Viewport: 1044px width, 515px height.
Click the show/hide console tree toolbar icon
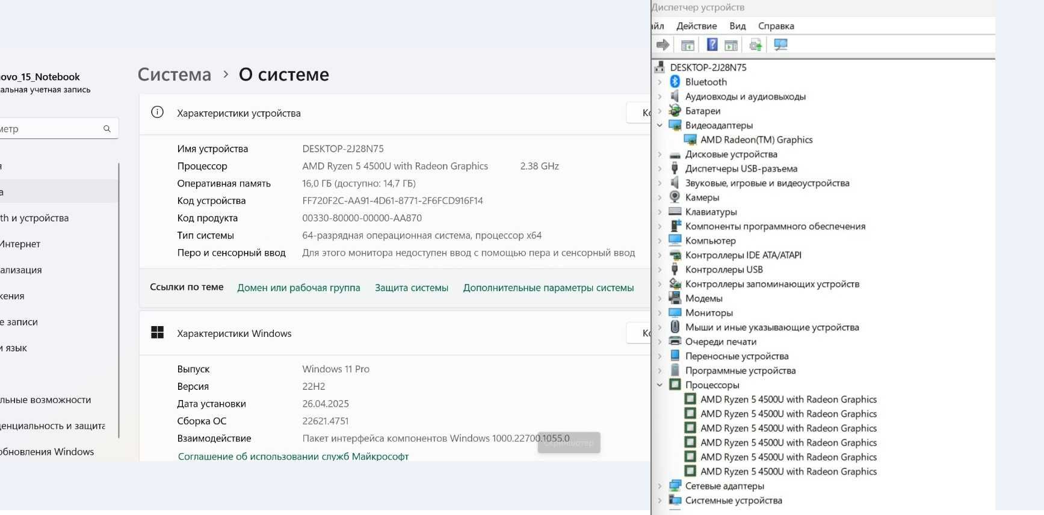[x=687, y=45]
